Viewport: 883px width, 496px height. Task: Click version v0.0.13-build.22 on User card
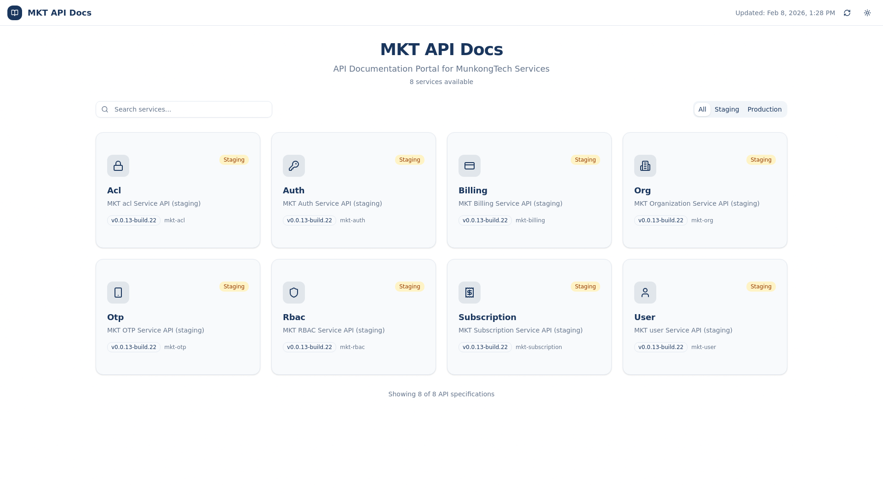pyautogui.click(x=661, y=347)
